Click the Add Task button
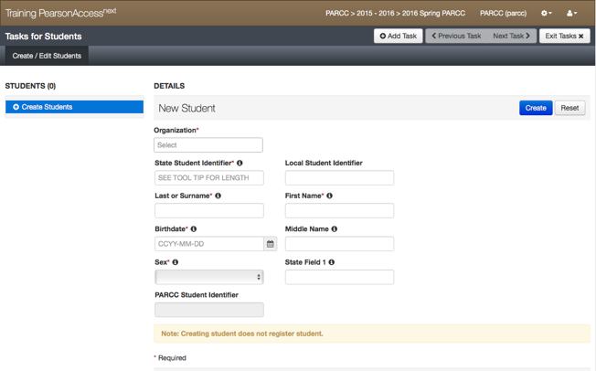 (398, 37)
